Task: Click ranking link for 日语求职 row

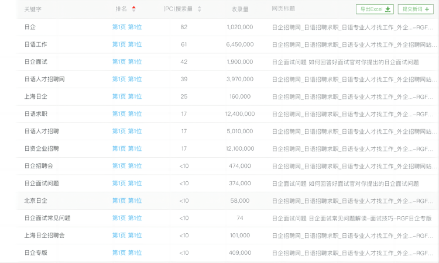Action: [x=126, y=114]
